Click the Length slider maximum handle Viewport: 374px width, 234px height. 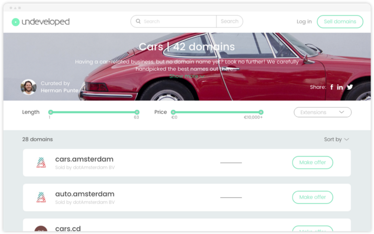(x=137, y=112)
